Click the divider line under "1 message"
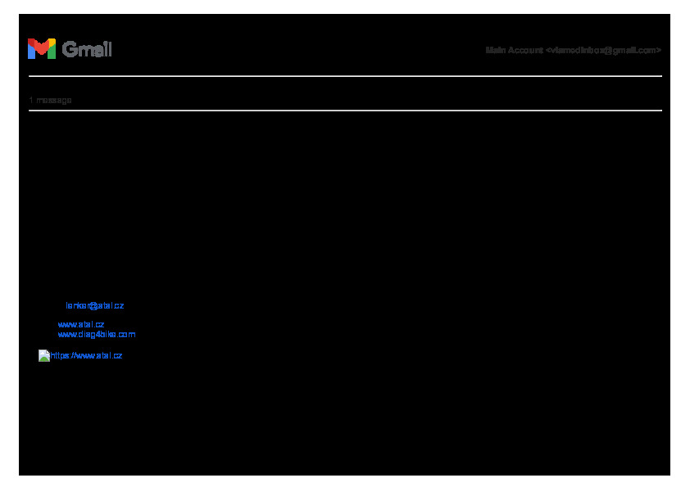The width and height of the screenshot is (690, 487). pos(344,110)
